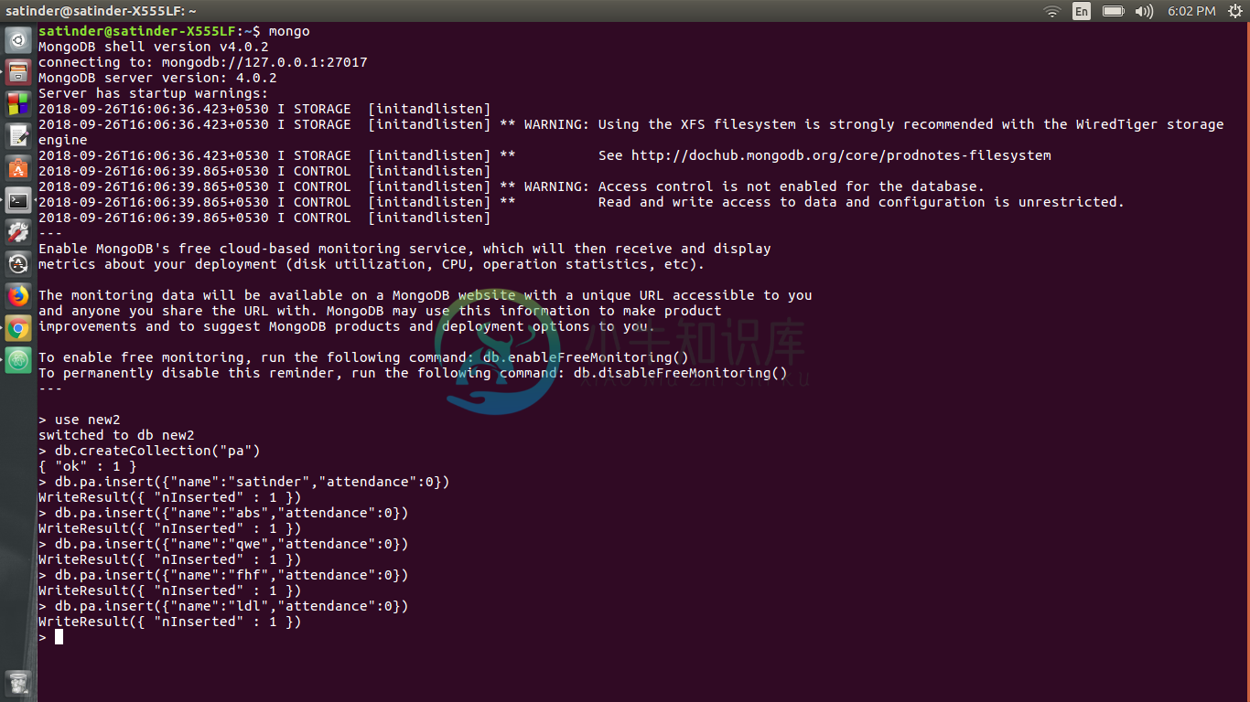Click the last WriteResult nInserted output line
This screenshot has height=702, width=1250.
click(x=170, y=622)
